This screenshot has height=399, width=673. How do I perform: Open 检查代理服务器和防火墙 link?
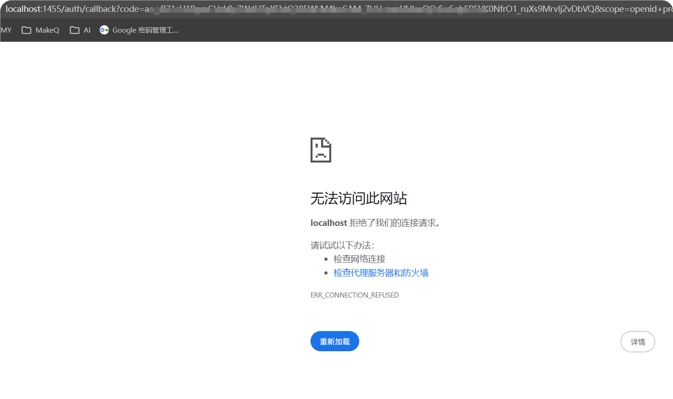(x=381, y=273)
